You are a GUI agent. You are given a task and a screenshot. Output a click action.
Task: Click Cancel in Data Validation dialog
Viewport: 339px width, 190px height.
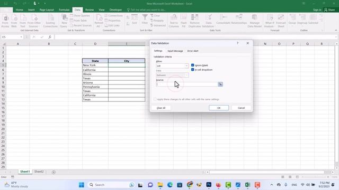tap(242, 108)
